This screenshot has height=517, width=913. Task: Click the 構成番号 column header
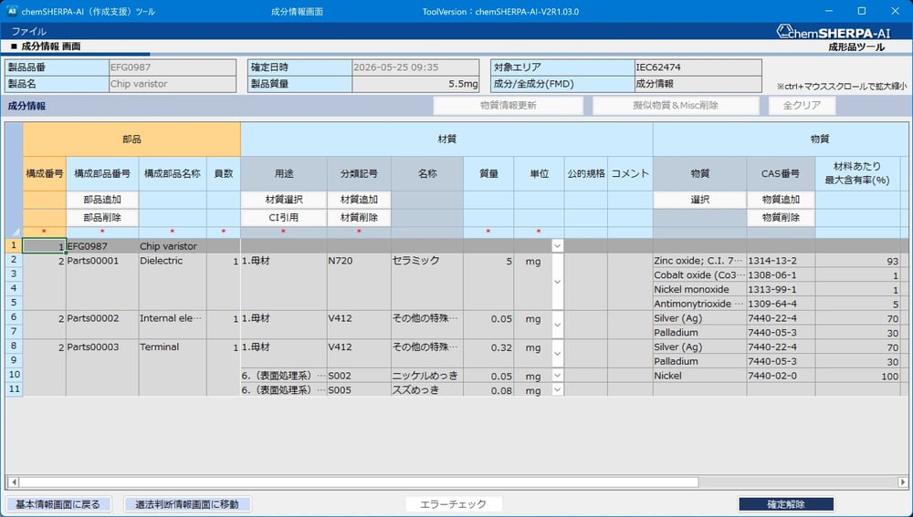[45, 173]
